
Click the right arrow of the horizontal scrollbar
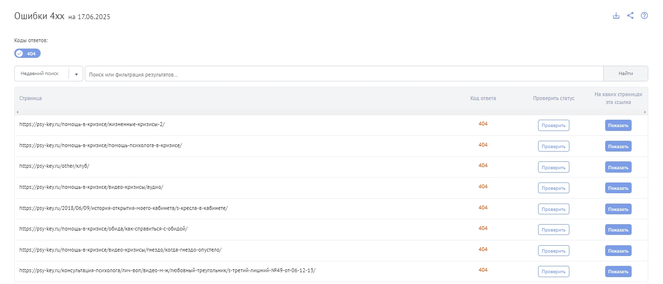tap(645, 112)
